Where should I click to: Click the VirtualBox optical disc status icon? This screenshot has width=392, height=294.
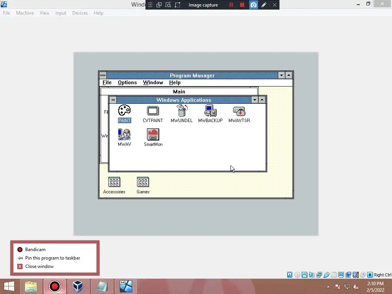coord(297,275)
